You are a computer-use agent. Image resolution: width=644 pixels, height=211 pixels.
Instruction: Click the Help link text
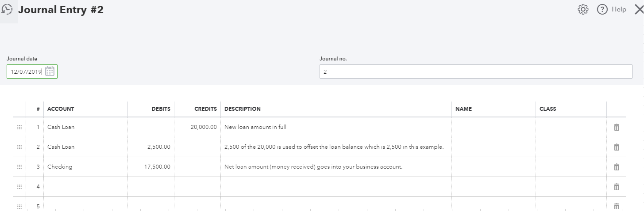coord(619,9)
